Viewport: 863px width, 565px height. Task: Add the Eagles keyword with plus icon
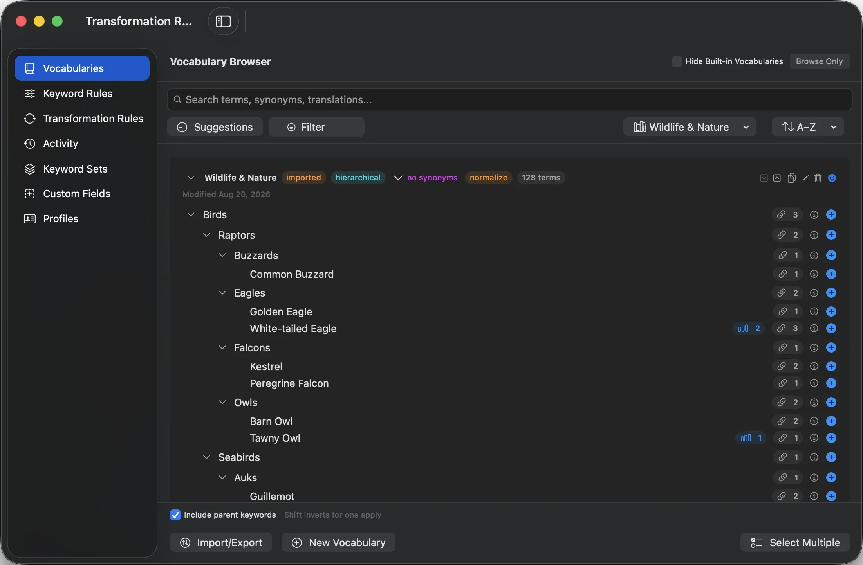831,293
